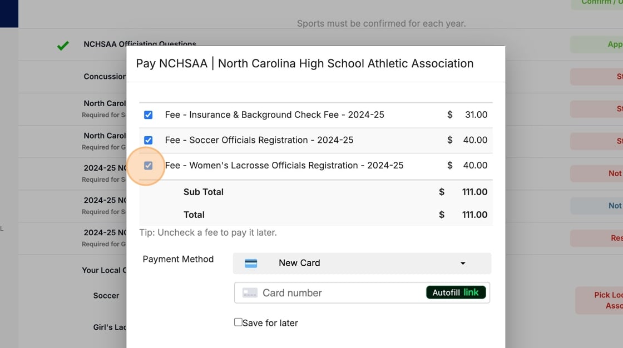Toggle the Women's Lacrosse Officials Registration checkbox
The image size is (623, 348).
149,166
